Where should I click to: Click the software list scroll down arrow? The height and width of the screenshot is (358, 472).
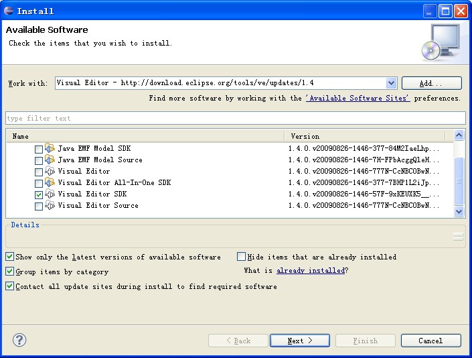[459, 211]
